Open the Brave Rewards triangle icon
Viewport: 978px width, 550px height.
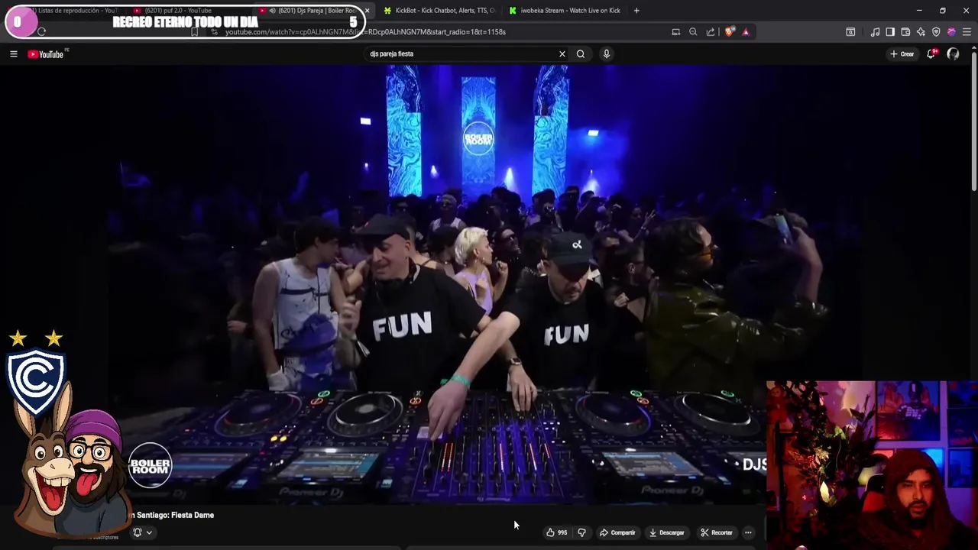[746, 32]
